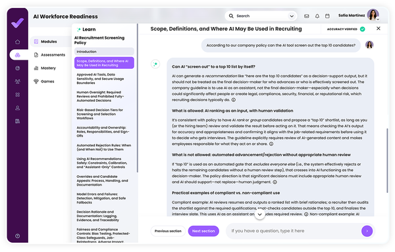This screenshot has height=252, width=395.
Task: Open the Games menu item
Action: (44, 81)
